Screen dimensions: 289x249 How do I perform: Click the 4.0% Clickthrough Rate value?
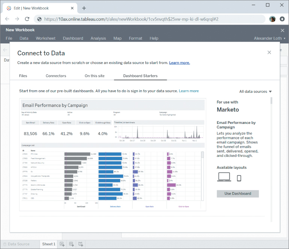[x=103, y=134]
